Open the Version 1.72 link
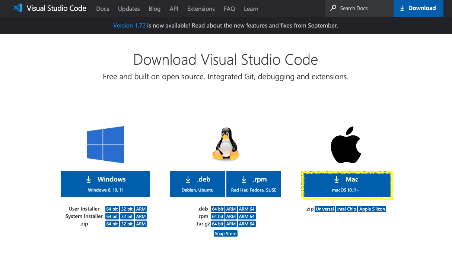452x263 pixels. pyautogui.click(x=129, y=26)
